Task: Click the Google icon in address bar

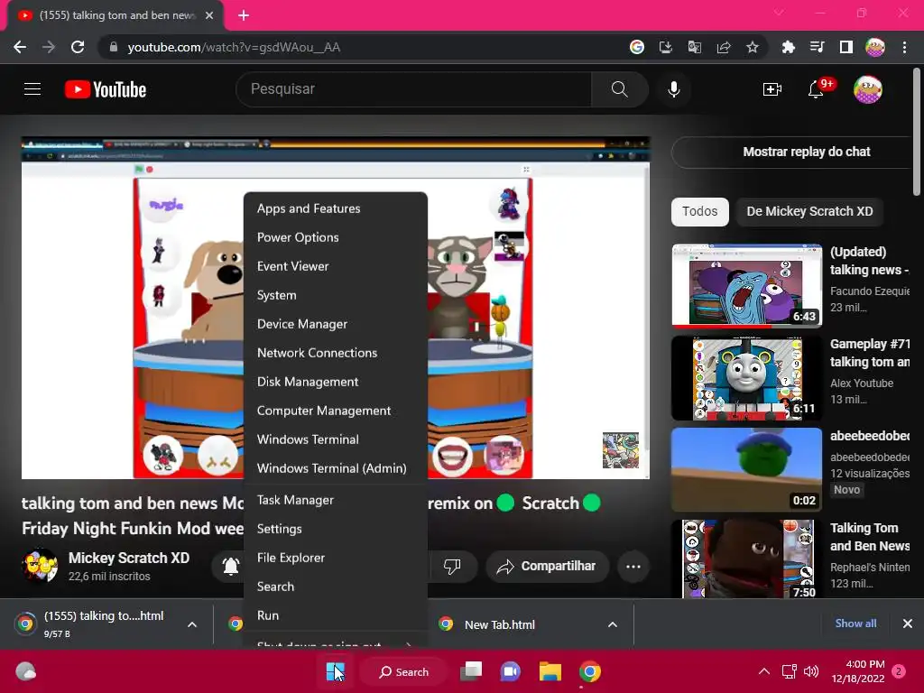Action: (637, 47)
